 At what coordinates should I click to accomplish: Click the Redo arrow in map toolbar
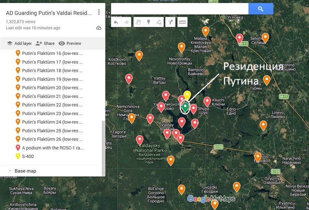[126, 22]
